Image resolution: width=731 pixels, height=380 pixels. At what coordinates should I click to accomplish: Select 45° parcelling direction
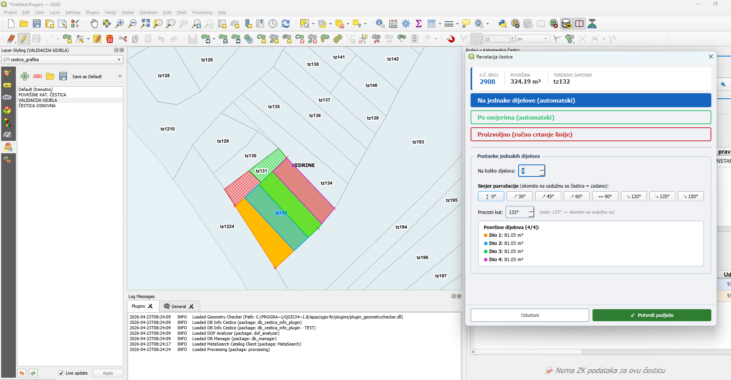(548, 197)
